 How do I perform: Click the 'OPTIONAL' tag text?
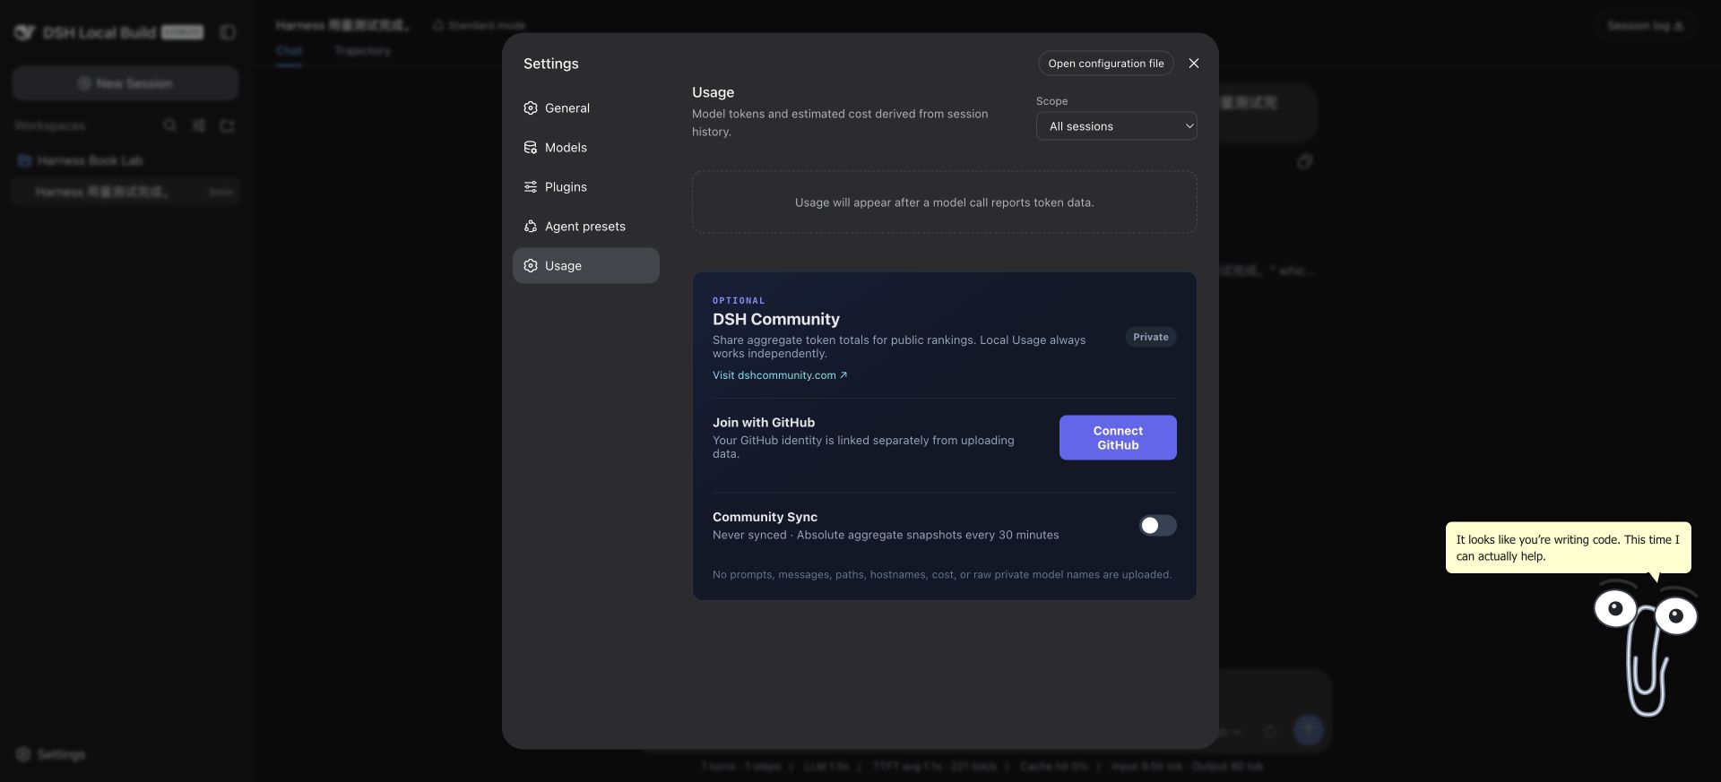[739, 301]
